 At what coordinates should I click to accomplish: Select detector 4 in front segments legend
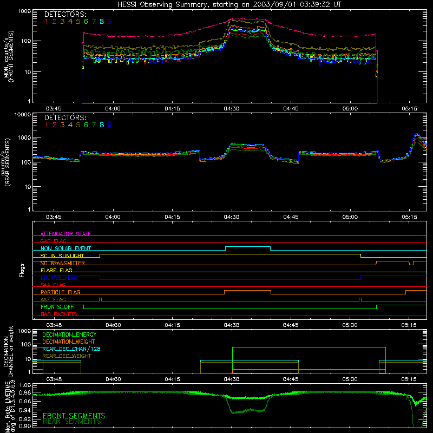[70, 22]
